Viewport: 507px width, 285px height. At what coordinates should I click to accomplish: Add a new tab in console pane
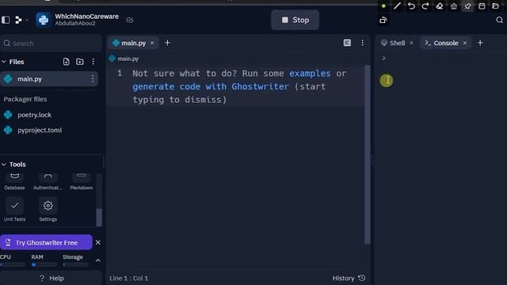[480, 43]
